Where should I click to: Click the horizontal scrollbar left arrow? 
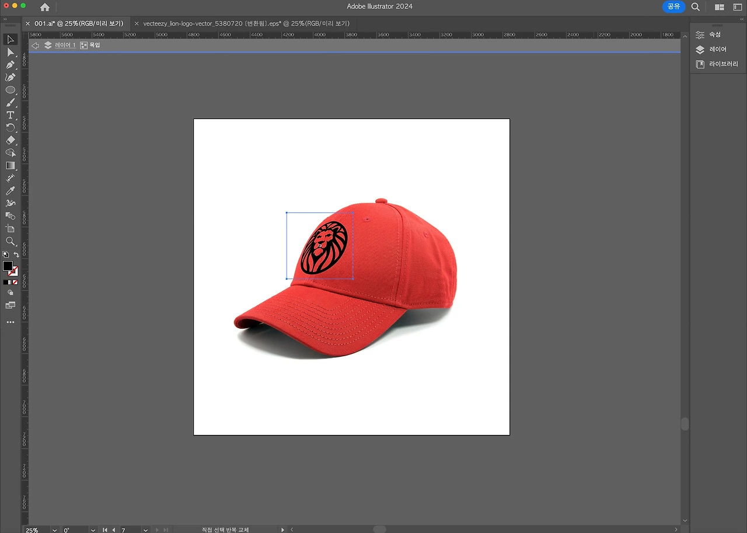[292, 530]
